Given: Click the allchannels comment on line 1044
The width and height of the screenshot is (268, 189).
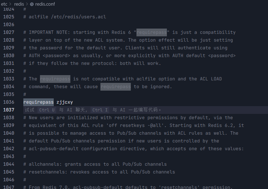Looking at the screenshot, I should [95, 164].
